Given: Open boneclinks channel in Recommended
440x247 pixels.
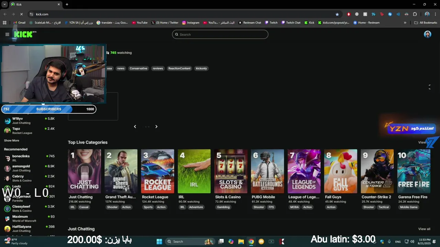Looking at the screenshot, I should [x=29, y=158].
